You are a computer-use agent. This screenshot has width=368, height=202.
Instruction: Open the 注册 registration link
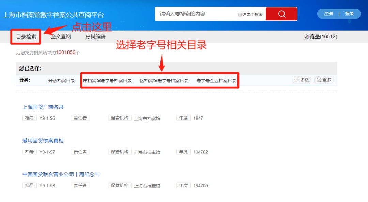tap(328, 14)
